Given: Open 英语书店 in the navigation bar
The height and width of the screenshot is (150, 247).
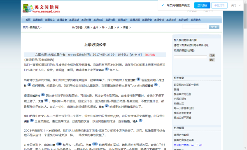Looking at the screenshot, I should 196,20.
